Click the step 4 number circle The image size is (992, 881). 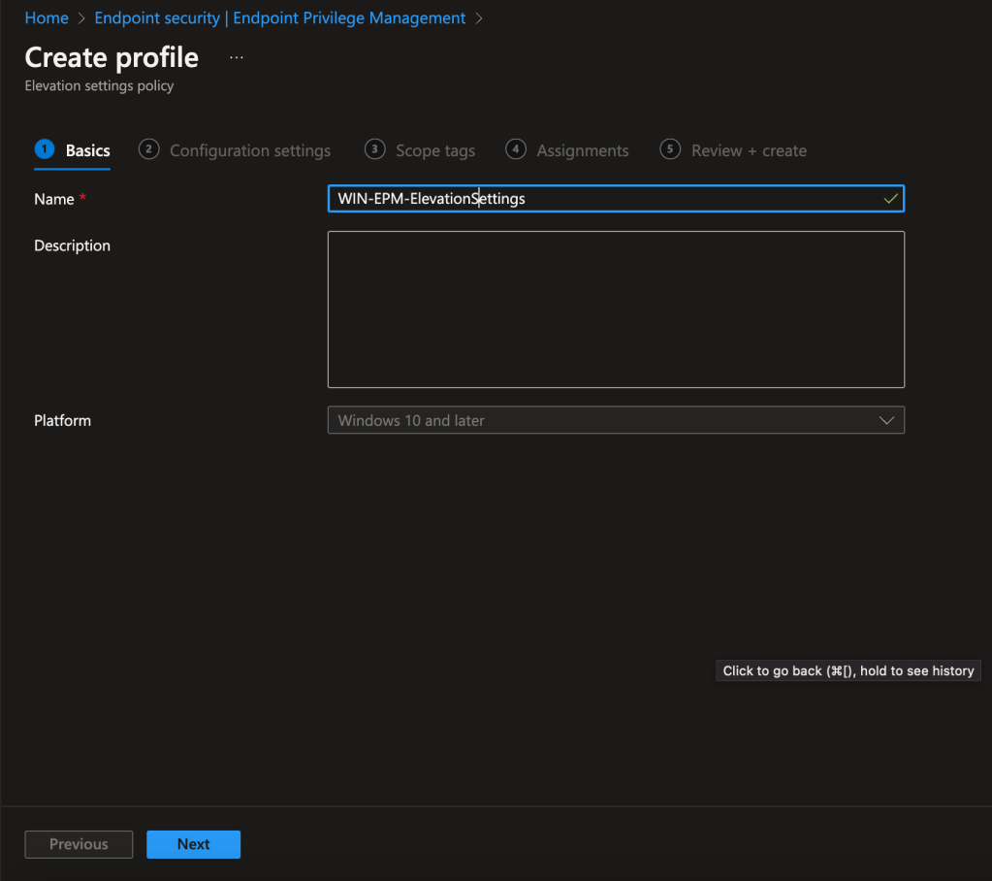point(516,149)
